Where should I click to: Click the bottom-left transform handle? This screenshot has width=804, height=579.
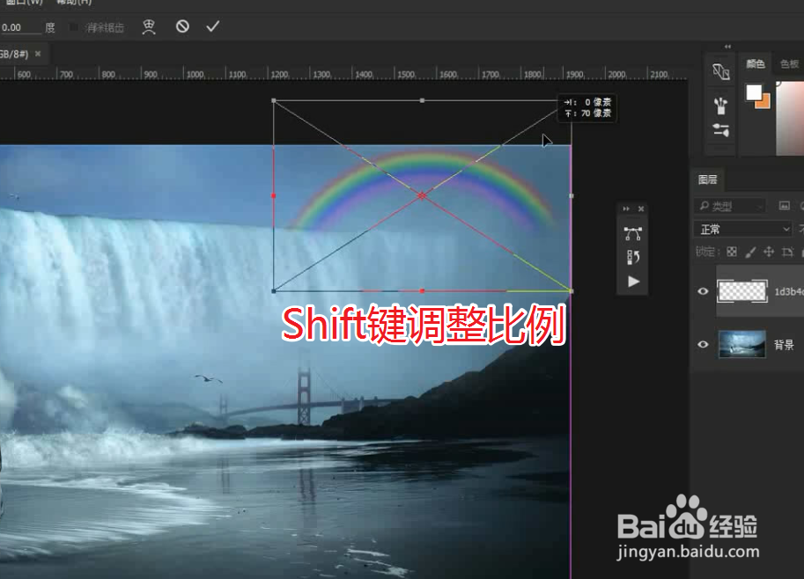point(274,291)
